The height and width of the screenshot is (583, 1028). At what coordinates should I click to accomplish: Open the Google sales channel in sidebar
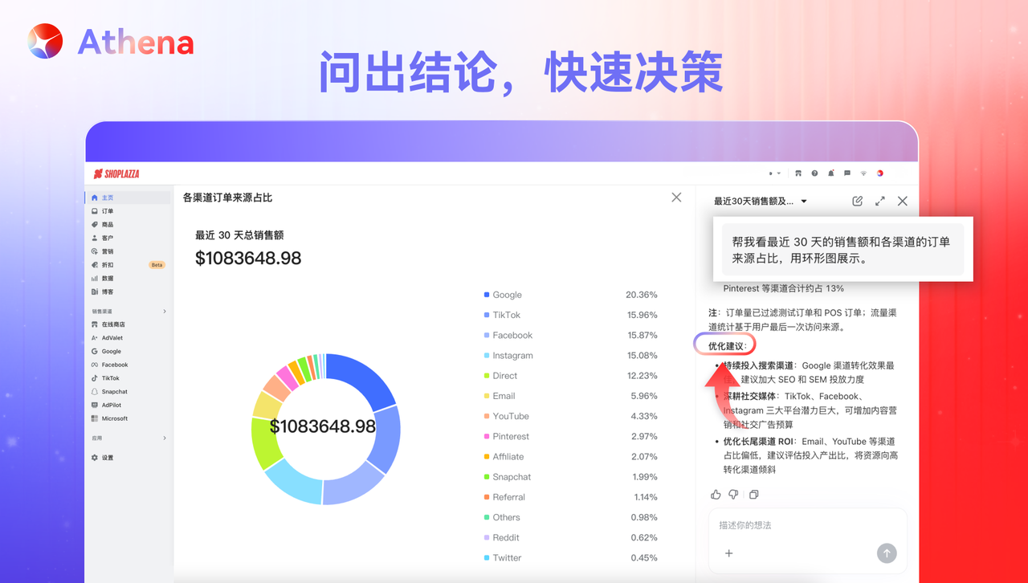[x=128, y=351]
